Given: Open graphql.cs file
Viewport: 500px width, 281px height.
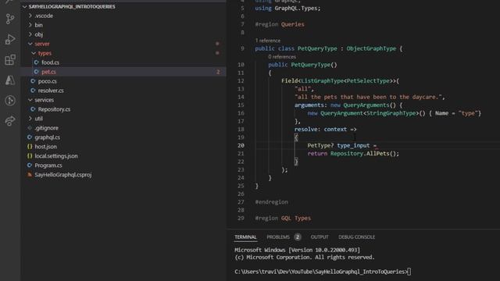Looking at the screenshot, I should 47,137.
